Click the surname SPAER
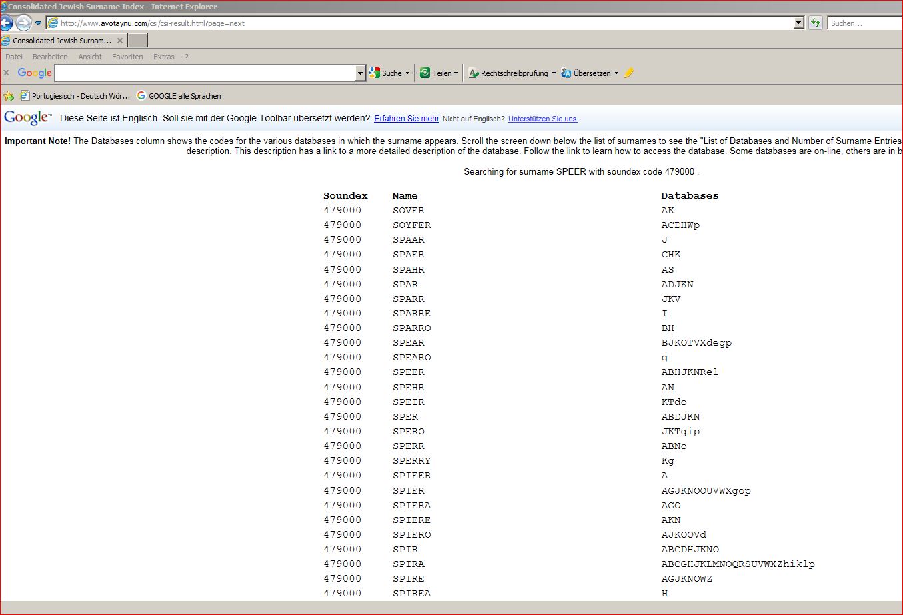 point(409,254)
